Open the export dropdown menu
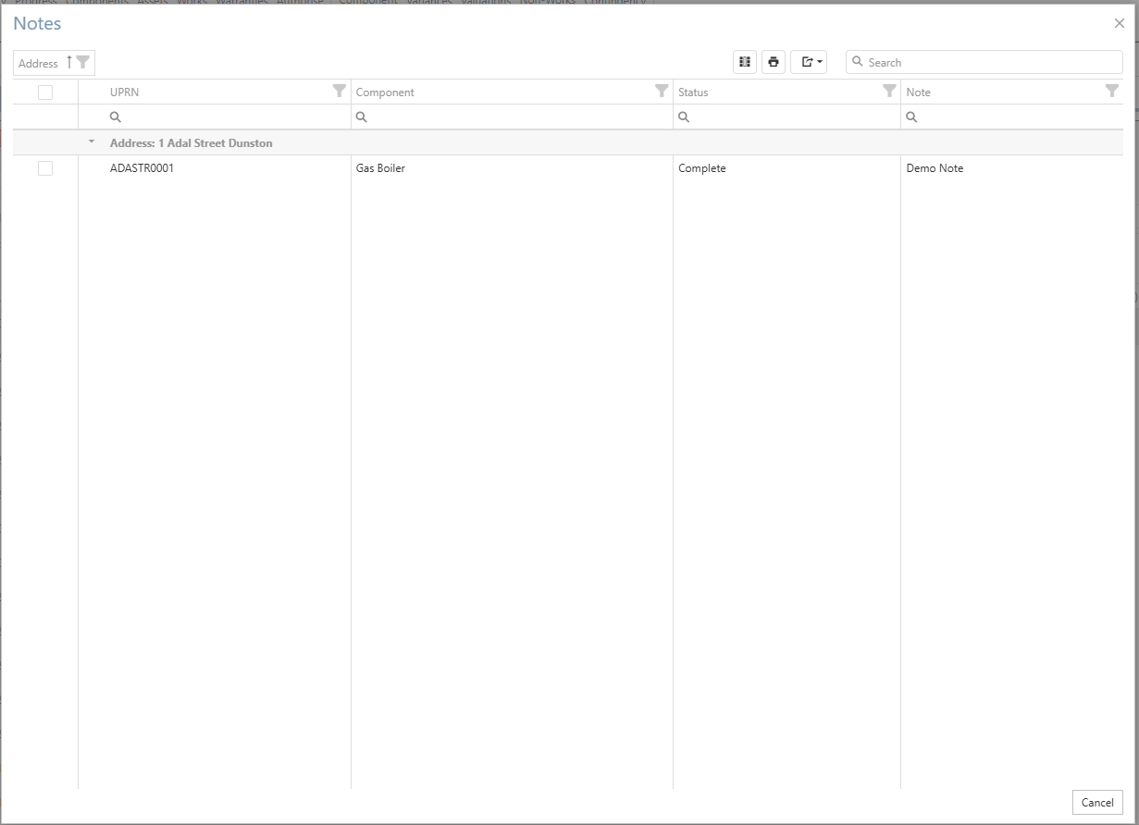 tap(809, 62)
